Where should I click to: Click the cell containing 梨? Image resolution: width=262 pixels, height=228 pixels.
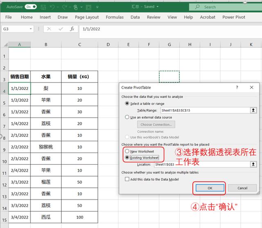pyautogui.click(x=46, y=88)
